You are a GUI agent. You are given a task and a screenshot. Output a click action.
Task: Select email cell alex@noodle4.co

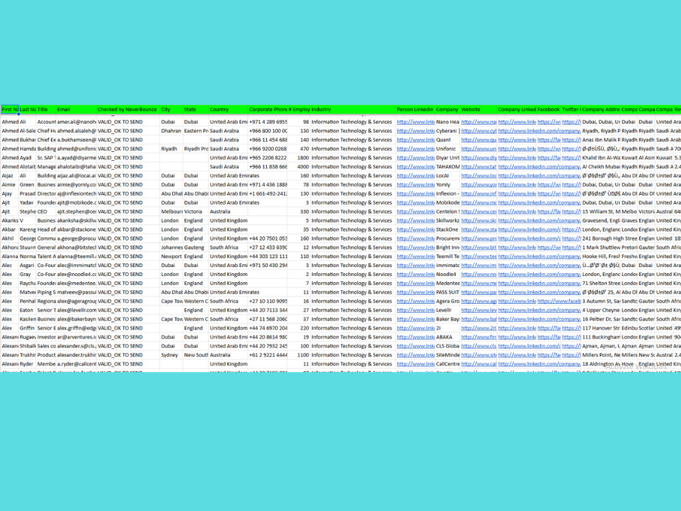(76, 274)
